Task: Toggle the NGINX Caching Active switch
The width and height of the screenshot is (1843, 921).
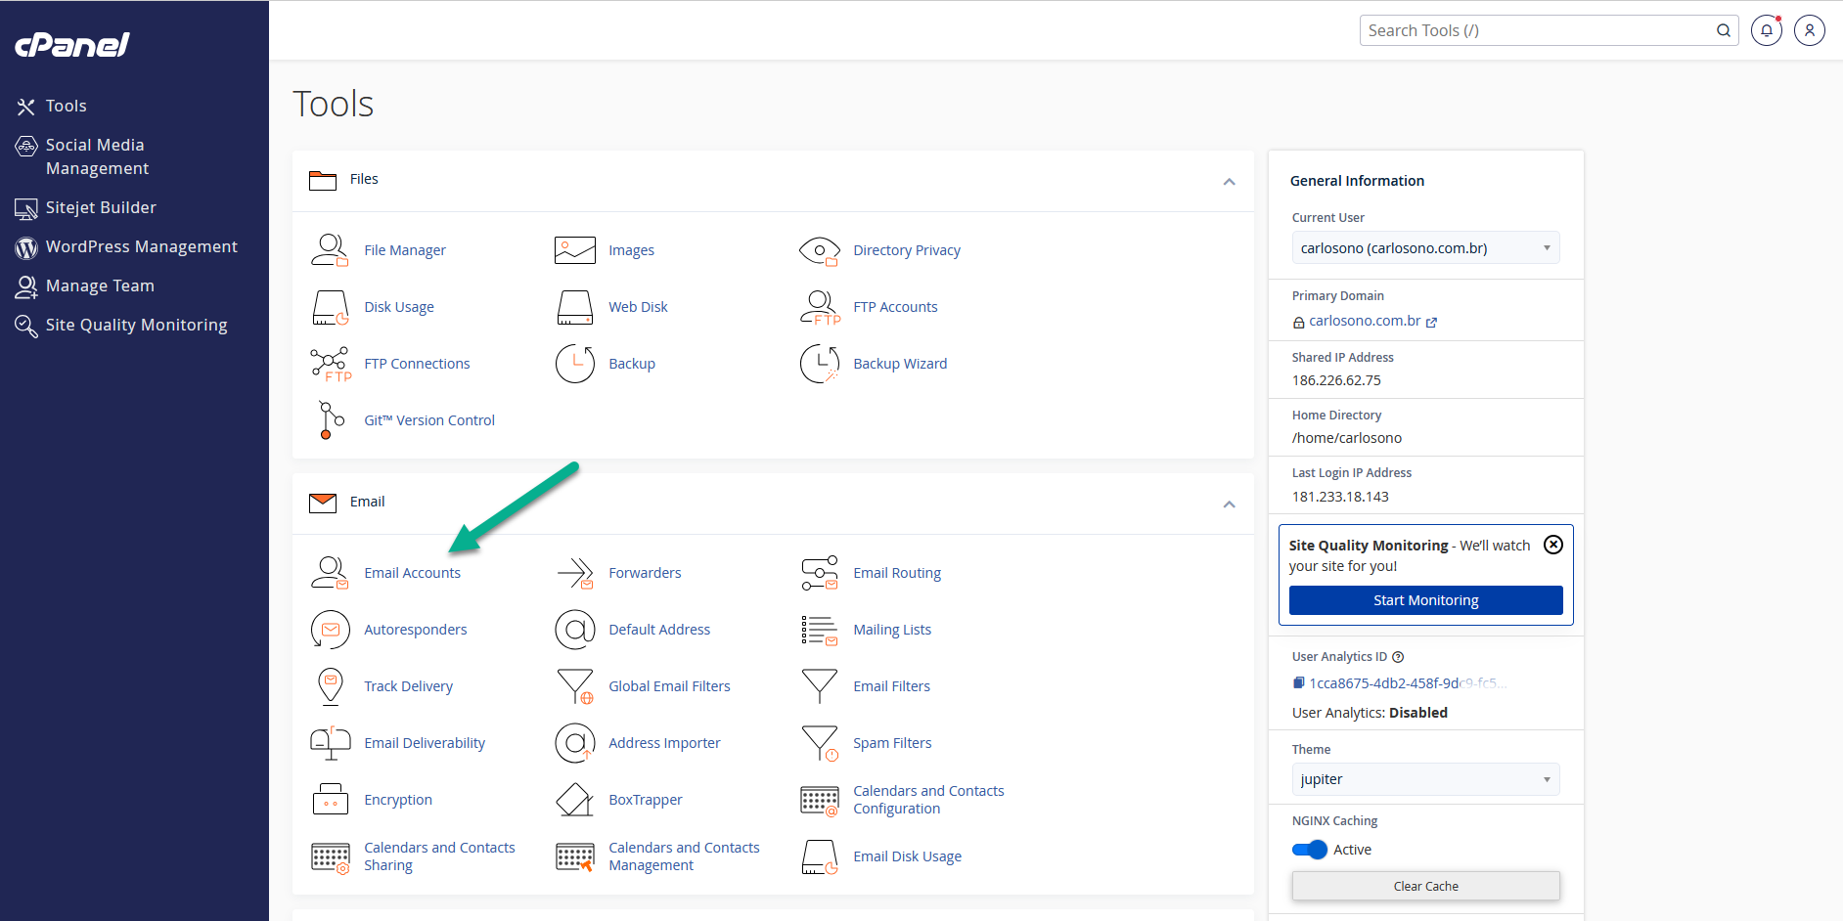Action: click(1310, 850)
